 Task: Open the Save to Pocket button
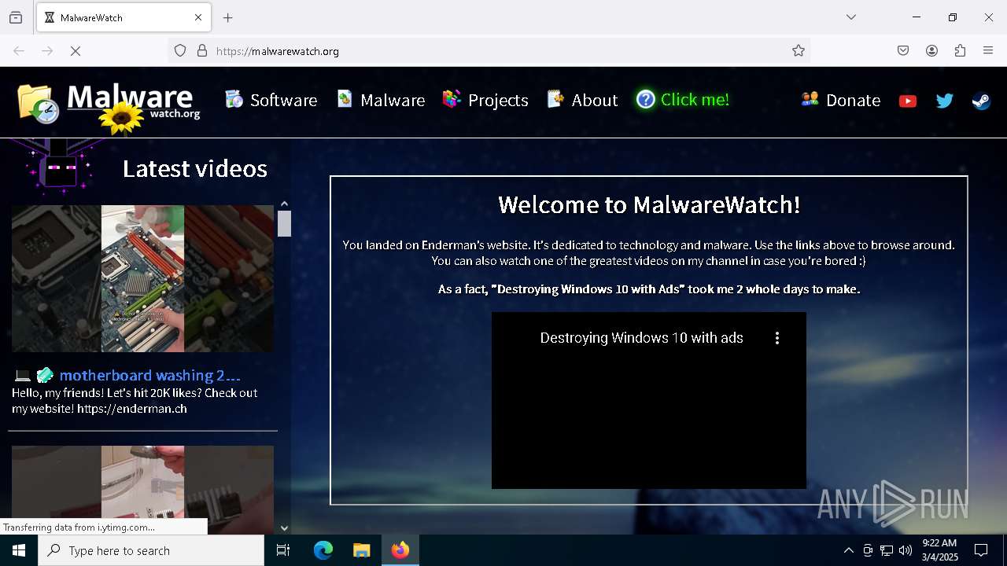pyautogui.click(x=903, y=51)
